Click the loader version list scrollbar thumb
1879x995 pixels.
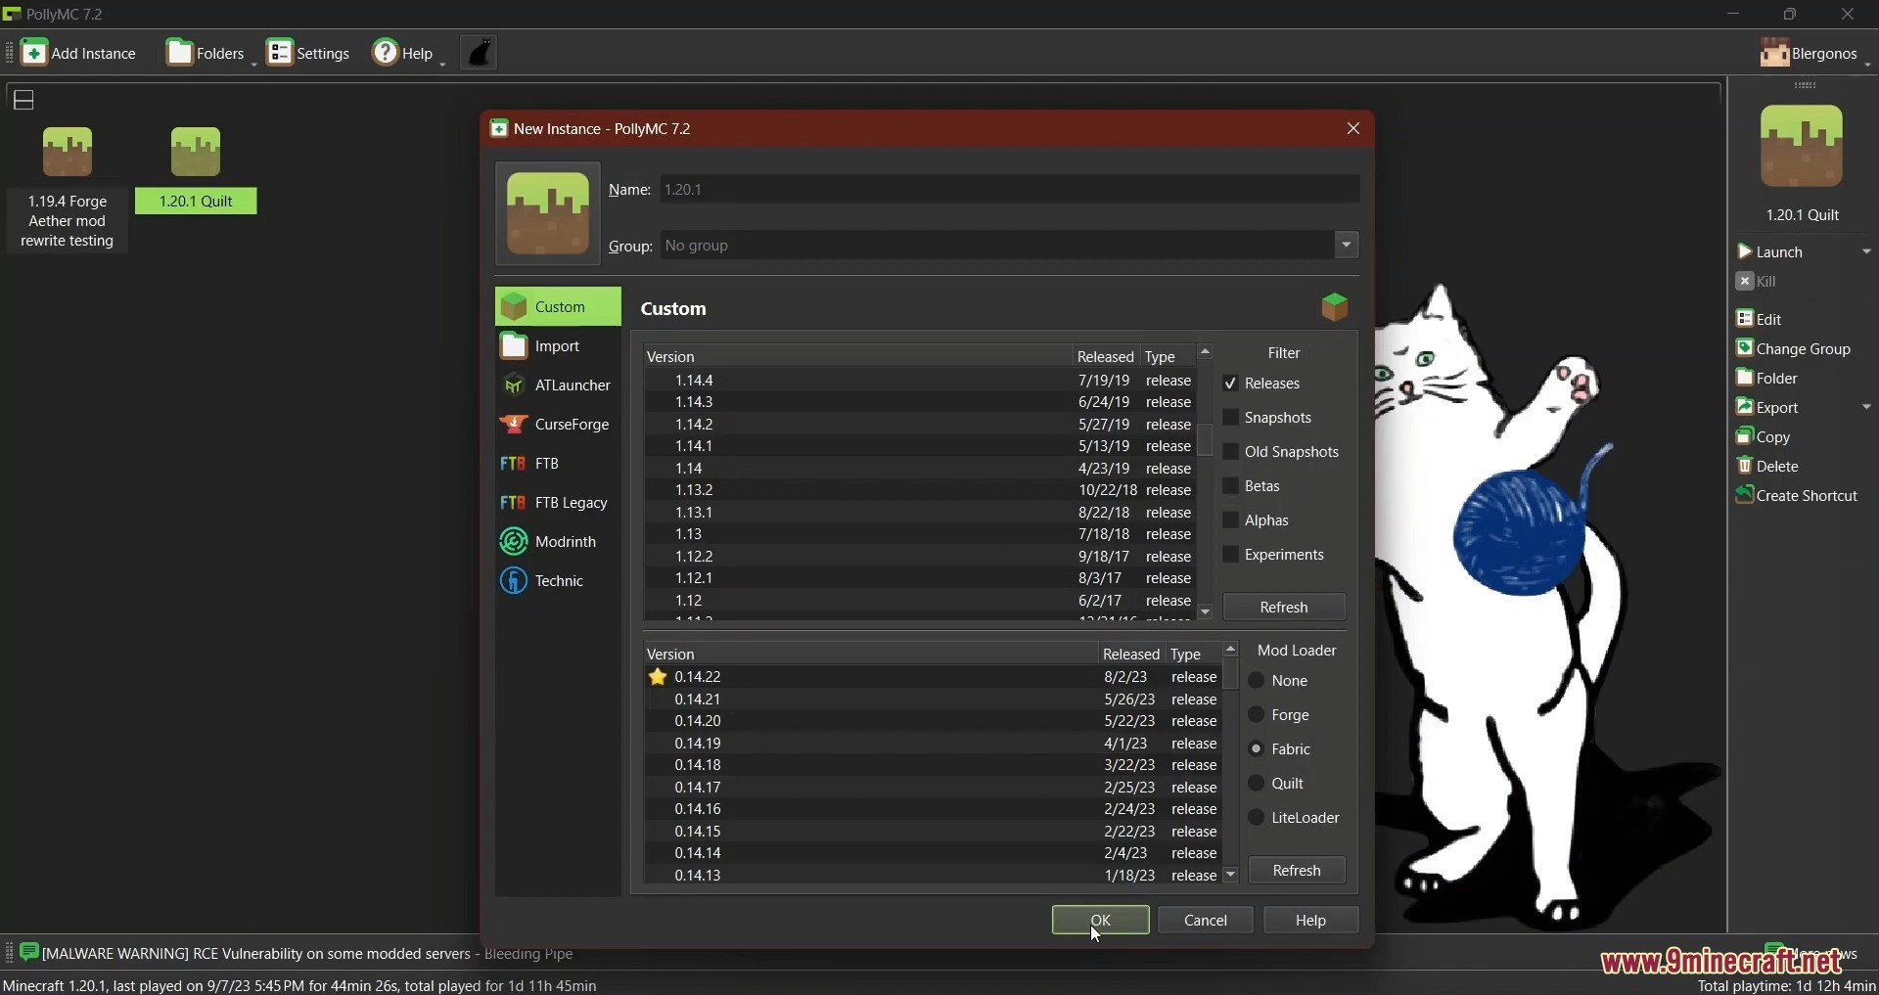coord(1231,675)
